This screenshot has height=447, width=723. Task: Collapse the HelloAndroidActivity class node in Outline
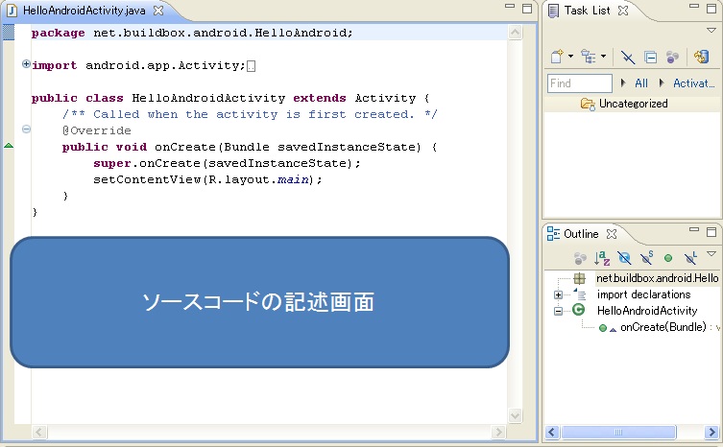coord(558,311)
